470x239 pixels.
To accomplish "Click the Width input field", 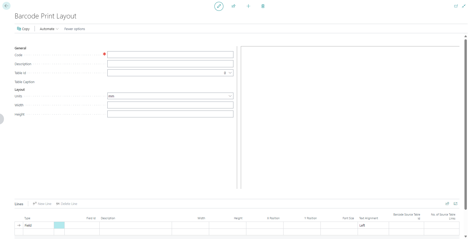I will click(170, 105).
